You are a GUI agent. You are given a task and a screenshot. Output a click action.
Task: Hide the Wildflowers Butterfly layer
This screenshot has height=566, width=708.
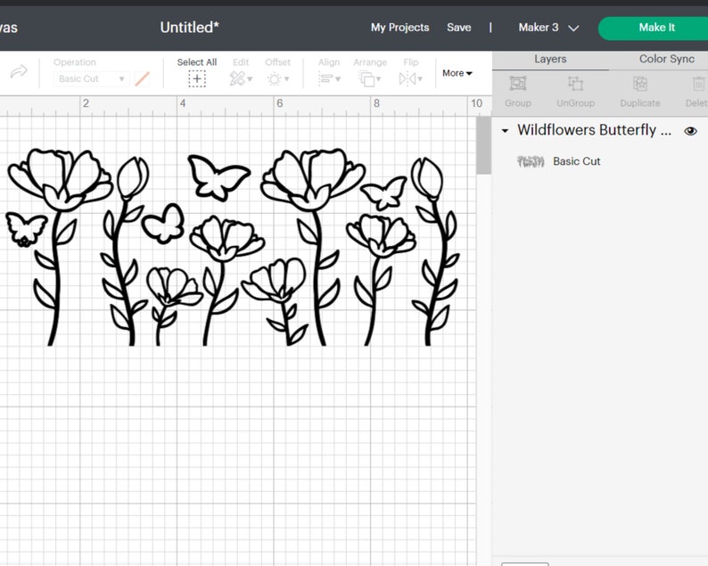690,131
